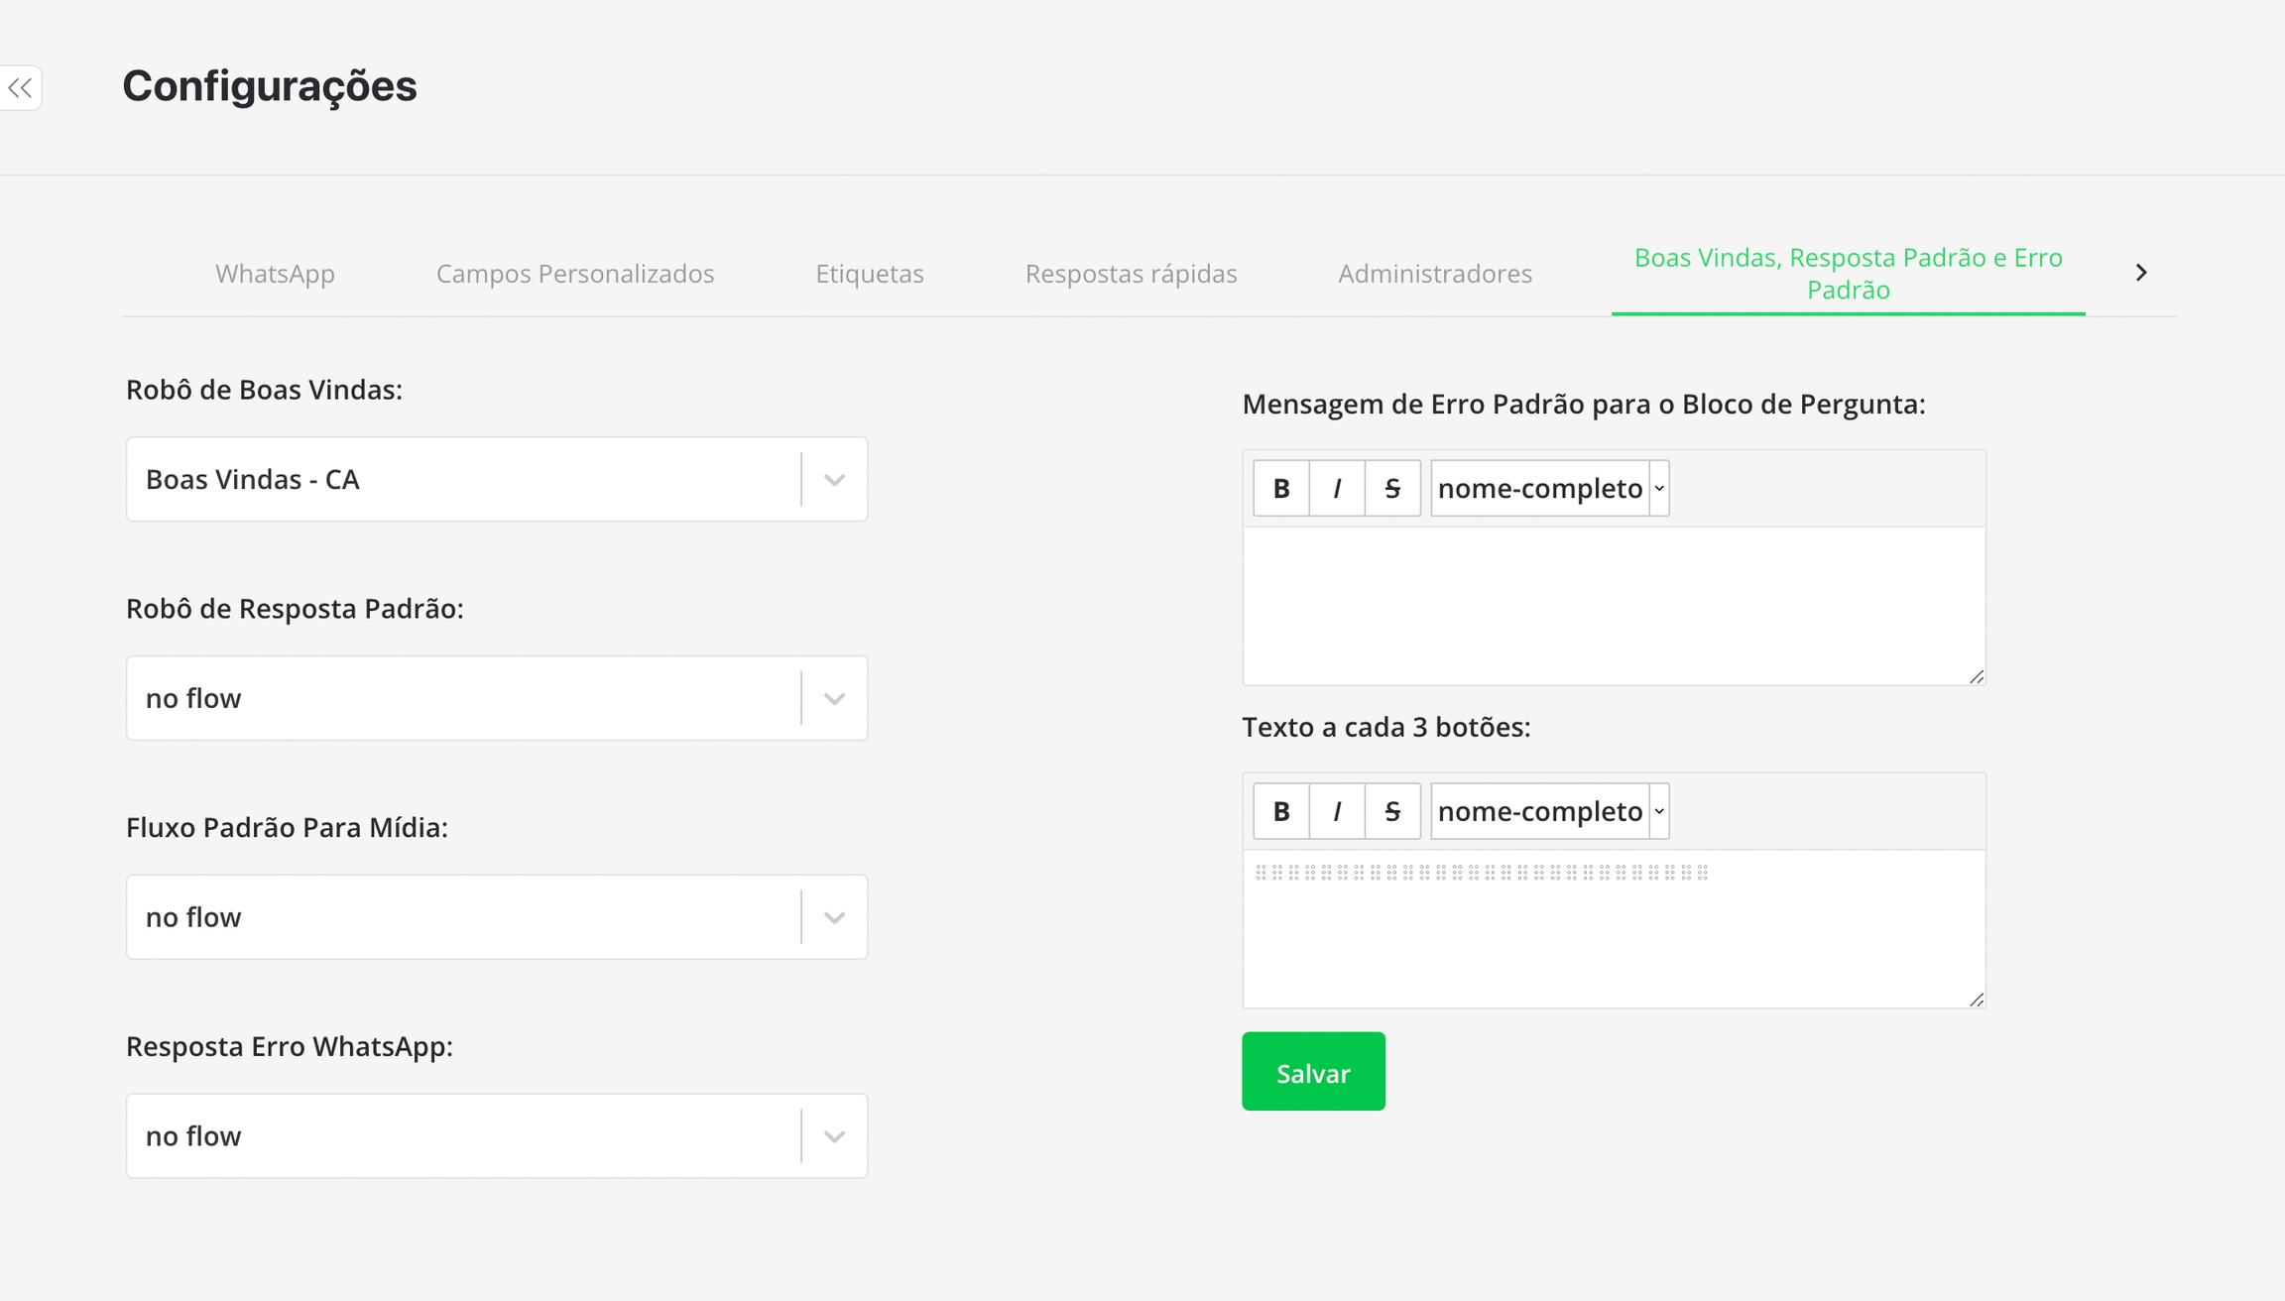Open nome-completo selector in buttons text editor
The width and height of the screenshot is (2285, 1301).
pyautogui.click(x=1549, y=811)
